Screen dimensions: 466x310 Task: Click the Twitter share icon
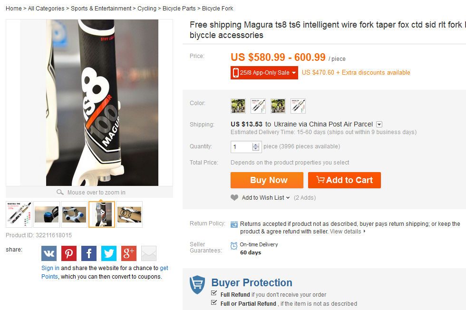pos(109,253)
